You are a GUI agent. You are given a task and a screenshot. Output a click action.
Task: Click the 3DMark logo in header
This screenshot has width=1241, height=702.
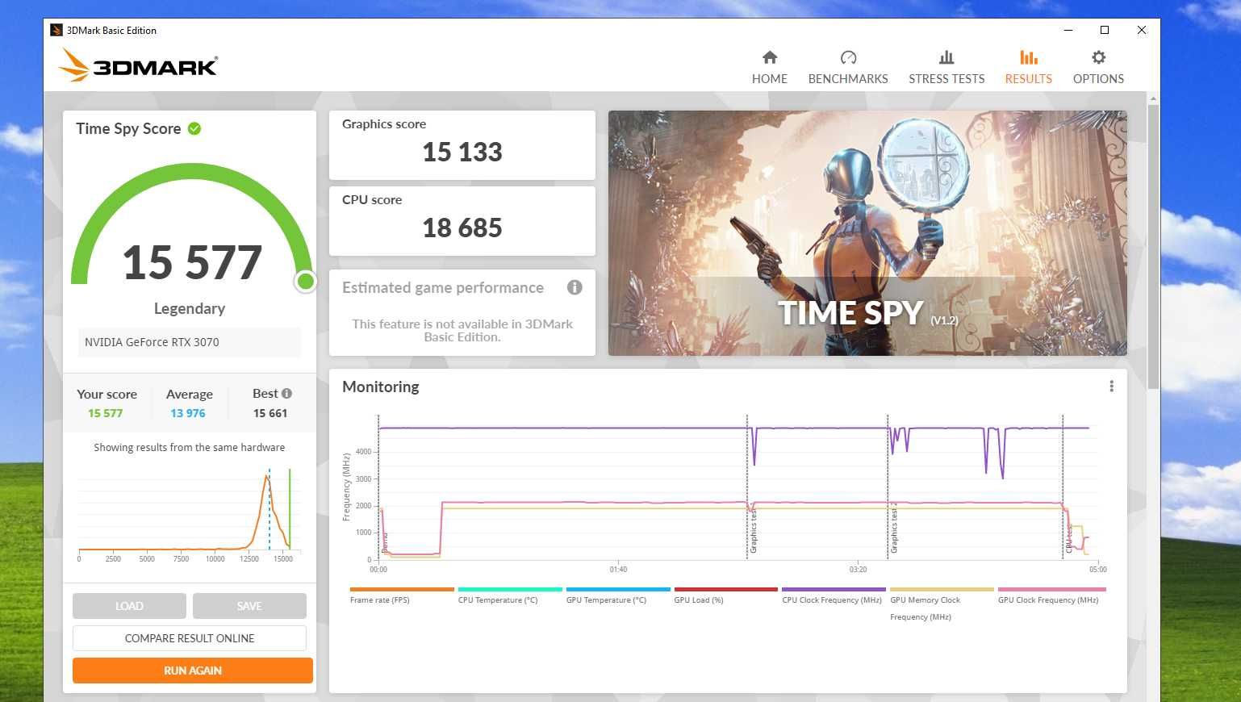pyautogui.click(x=138, y=65)
